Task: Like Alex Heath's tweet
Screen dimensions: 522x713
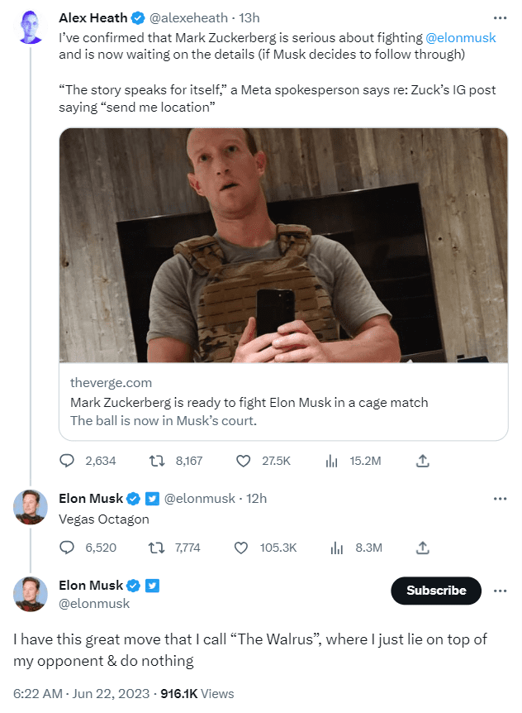Action: [x=242, y=461]
